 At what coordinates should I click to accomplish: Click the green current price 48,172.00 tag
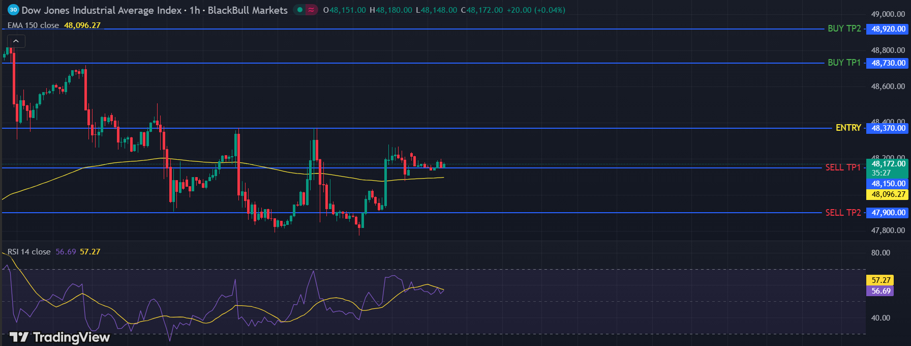[x=888, y=164]
